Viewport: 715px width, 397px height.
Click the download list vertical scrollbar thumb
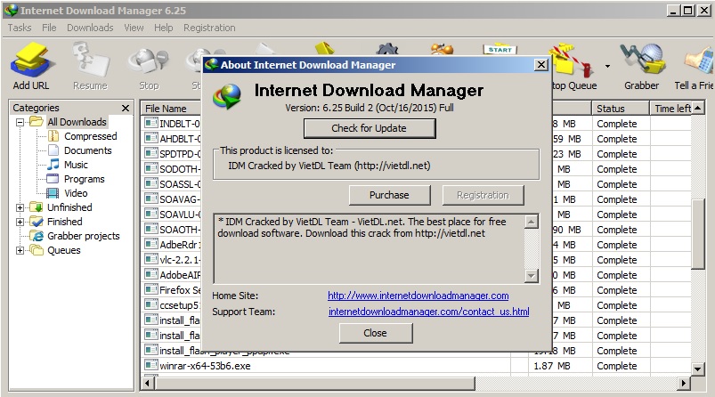[x=698, y=234]
